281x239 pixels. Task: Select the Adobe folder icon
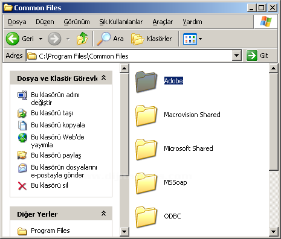[x=146, y=81]
